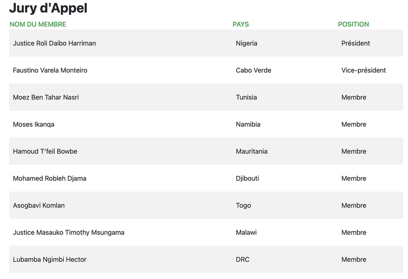Select the Djibouti country cell
The height and width of the screenshot is (279, 408).
coord(247,178)
